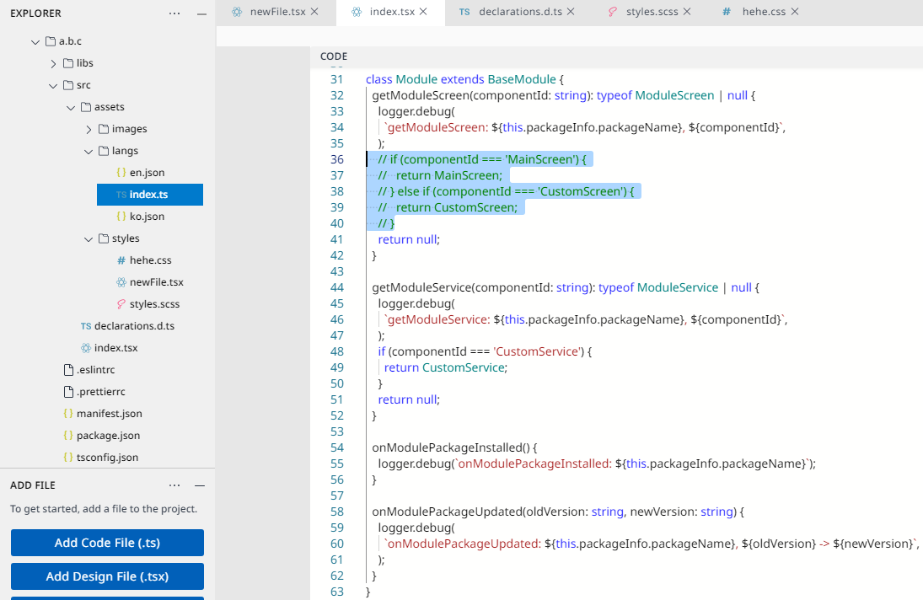Viewport: 923px width, 600px height.
Task: Click the libs folder icon
Action: (x=68, y=63)
